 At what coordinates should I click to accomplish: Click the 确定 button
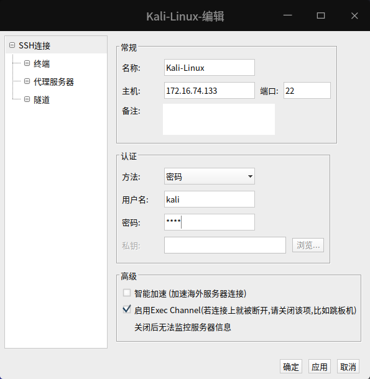(x=291, y=367)
